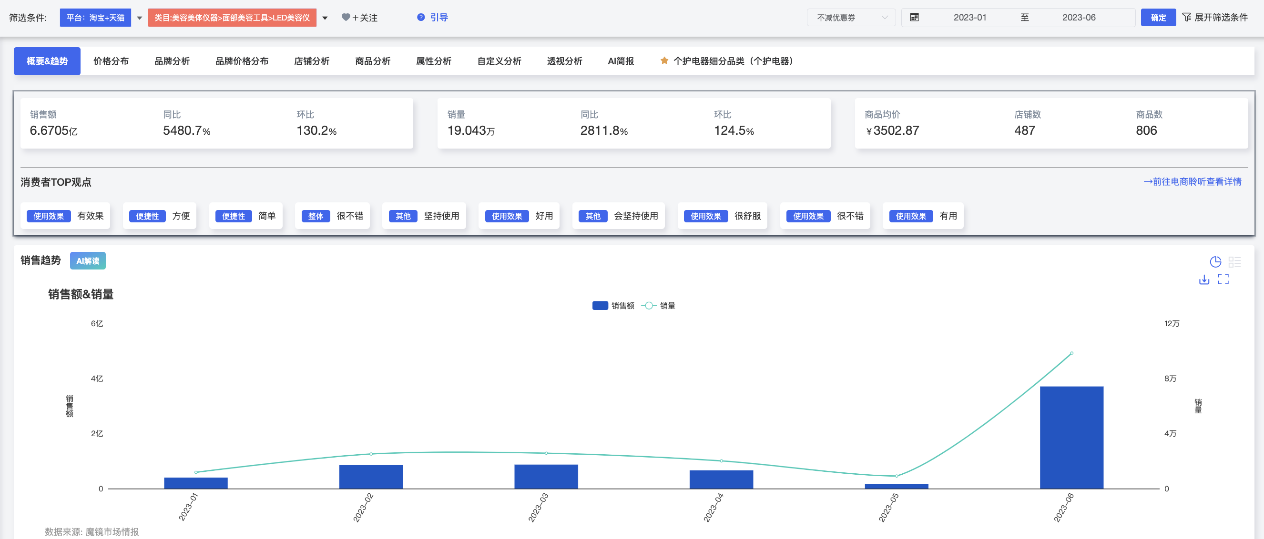Image resolution: width=1264 pixels, height=539 pixels.
Task: Click the AI解读 button
Action: [88, 261]
